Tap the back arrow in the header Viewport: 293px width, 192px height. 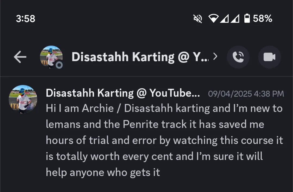tap(20, 57)
